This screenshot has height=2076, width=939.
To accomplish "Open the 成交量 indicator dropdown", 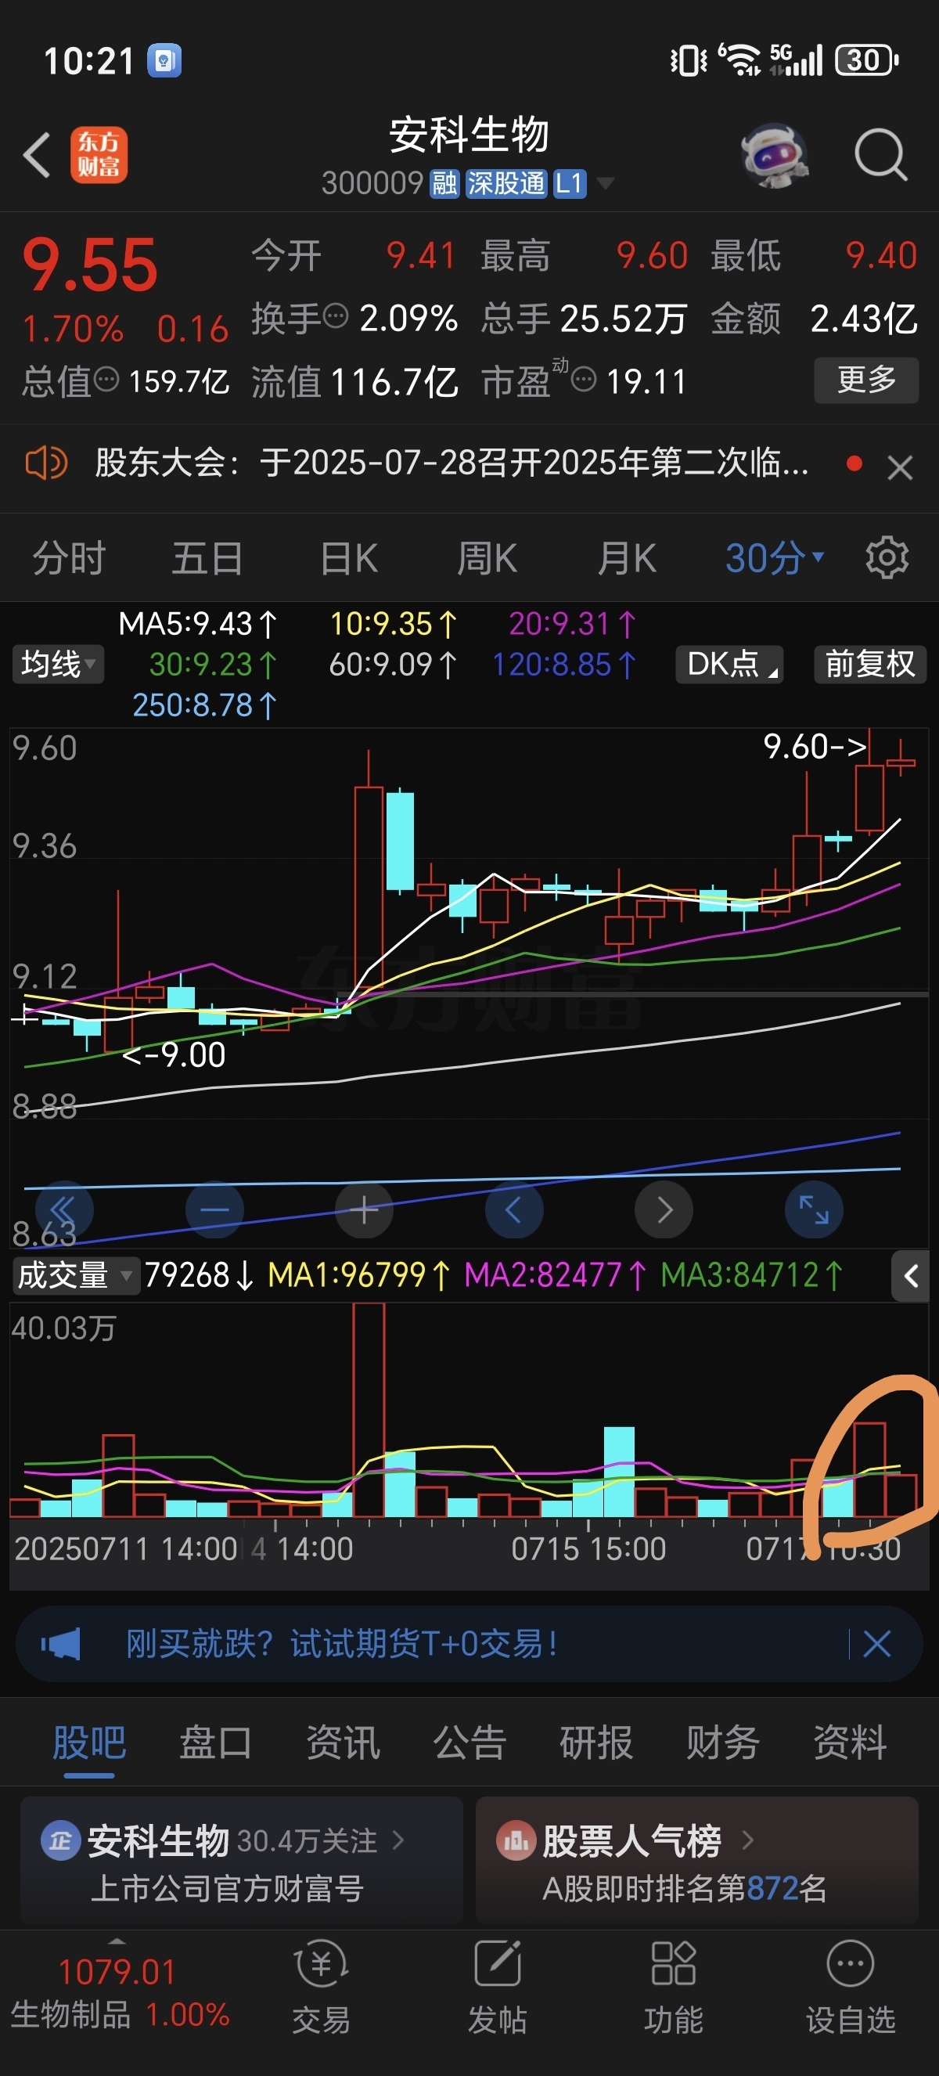I will 76,1276.
